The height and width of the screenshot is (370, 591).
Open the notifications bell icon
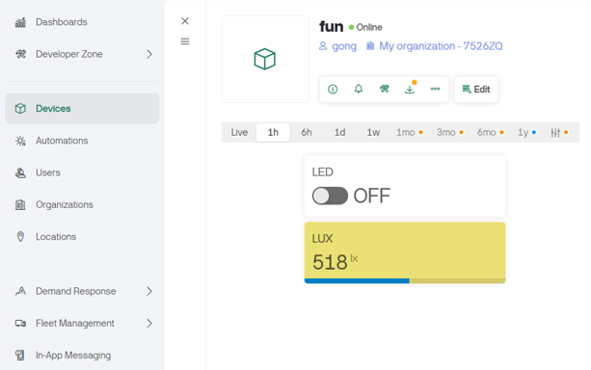coord(359,89)
